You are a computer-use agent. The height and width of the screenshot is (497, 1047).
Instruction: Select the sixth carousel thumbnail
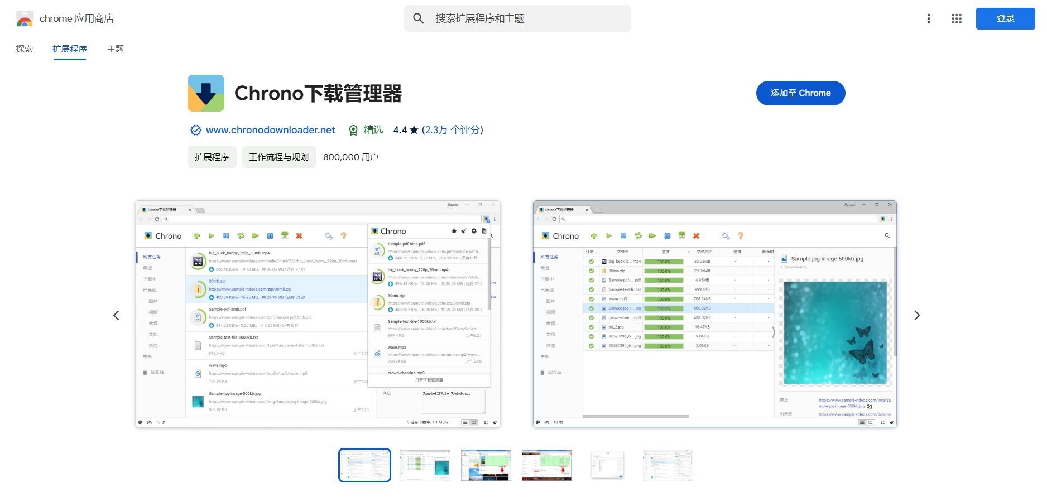point(668,465)
